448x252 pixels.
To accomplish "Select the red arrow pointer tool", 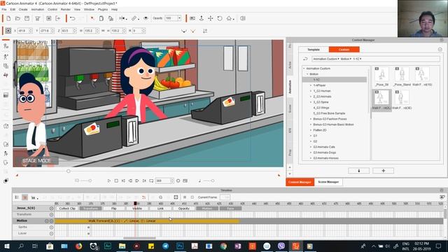I will click(92, 18).
